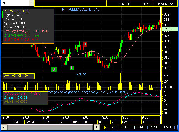Click the Oct label on date axis
Screen dimensions: 179x132
(x=27, y=122)
